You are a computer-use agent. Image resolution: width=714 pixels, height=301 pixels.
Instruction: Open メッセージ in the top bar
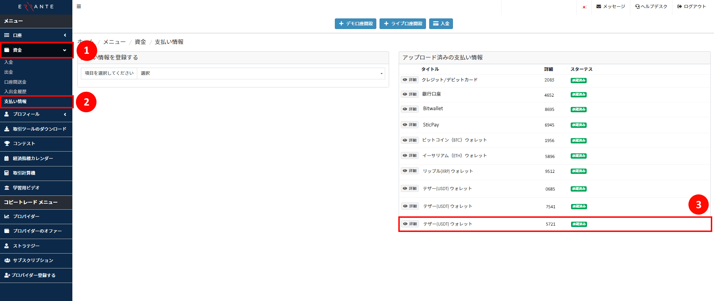pos(611,6)
